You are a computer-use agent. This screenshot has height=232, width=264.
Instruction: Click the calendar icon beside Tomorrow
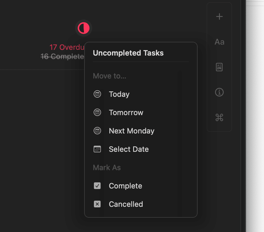pyautogui.click(x=97, y=112)
